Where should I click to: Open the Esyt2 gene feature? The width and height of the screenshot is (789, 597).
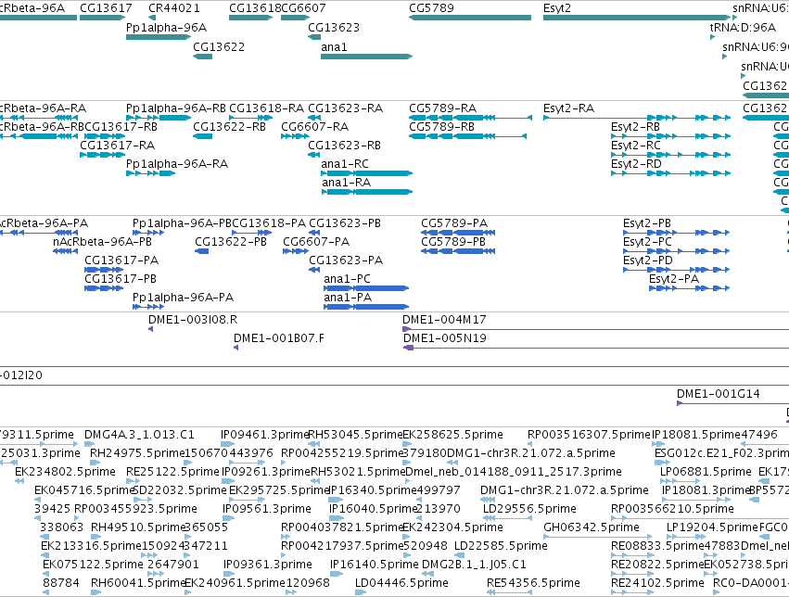637,18
